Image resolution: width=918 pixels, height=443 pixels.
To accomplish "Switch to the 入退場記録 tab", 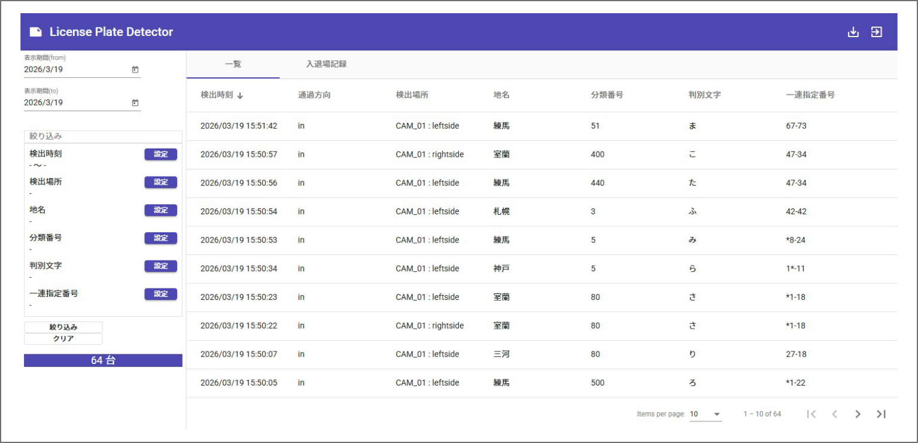I will click(x=326, y=64).
